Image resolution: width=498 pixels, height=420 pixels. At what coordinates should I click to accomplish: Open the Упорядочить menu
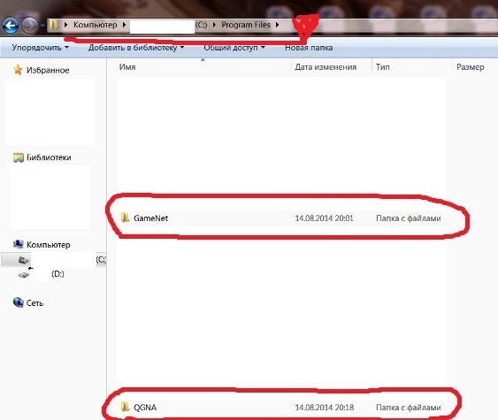(x=40, y=48)
